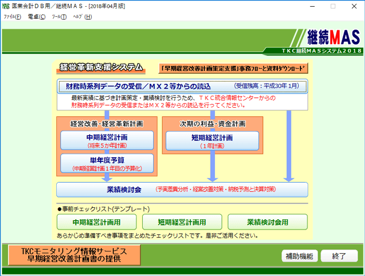Screen dimensions: 365x276
Task: Open the ヘルプ(H) menu
Action: click(x=82, y=17)
